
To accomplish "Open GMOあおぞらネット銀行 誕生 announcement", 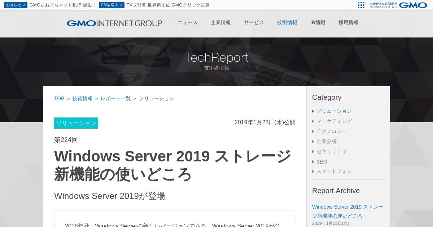I will tap(63, 5).
